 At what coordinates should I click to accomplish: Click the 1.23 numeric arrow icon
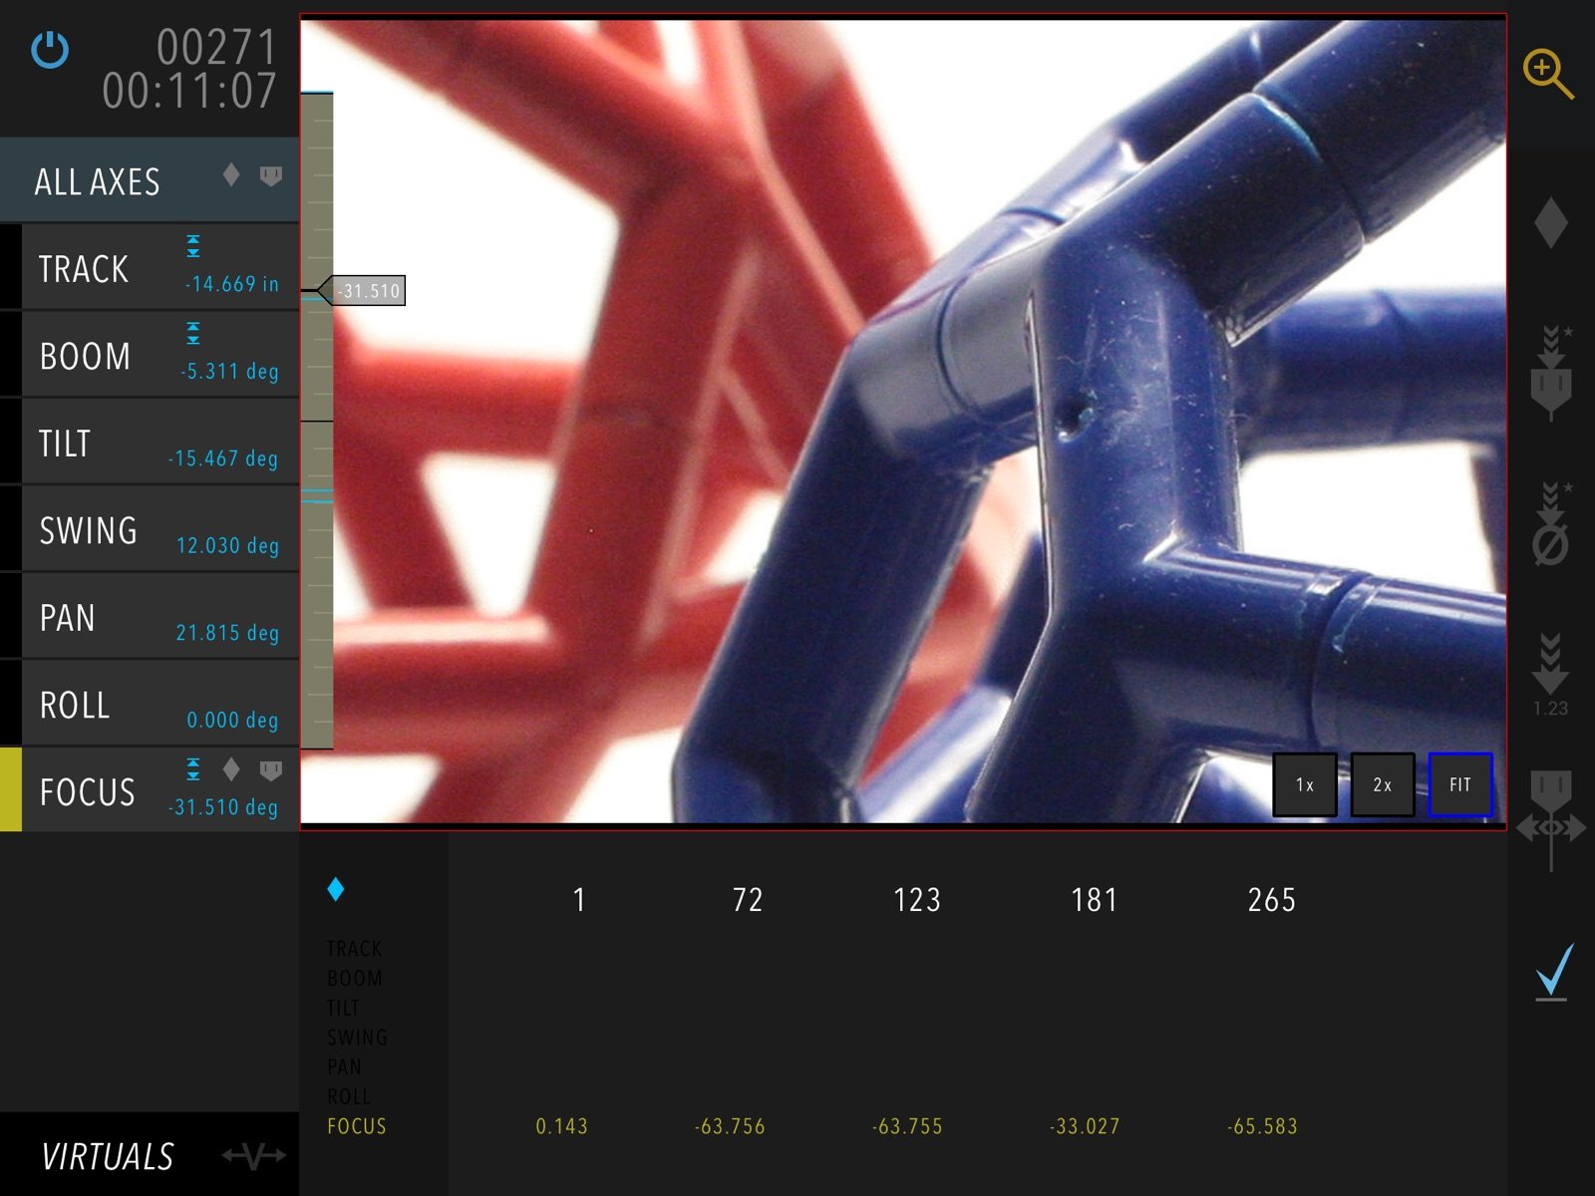point(1550,675)
